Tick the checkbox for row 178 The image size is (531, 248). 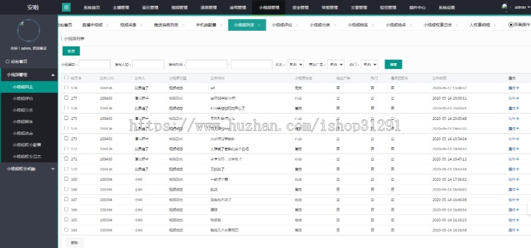(x=66, y=87)
